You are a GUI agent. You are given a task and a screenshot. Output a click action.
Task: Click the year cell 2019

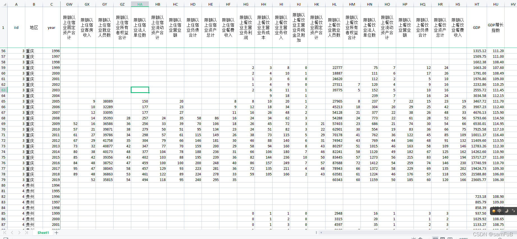click(52, 180)
